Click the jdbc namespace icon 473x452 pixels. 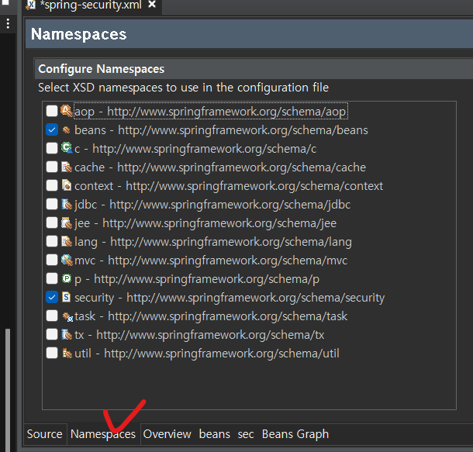click(x=67, y=204)
